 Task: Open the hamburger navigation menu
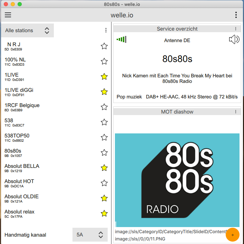[x=8, y=15]
